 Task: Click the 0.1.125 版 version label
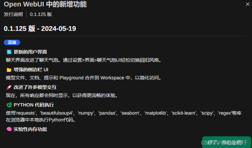click(41, 14)
